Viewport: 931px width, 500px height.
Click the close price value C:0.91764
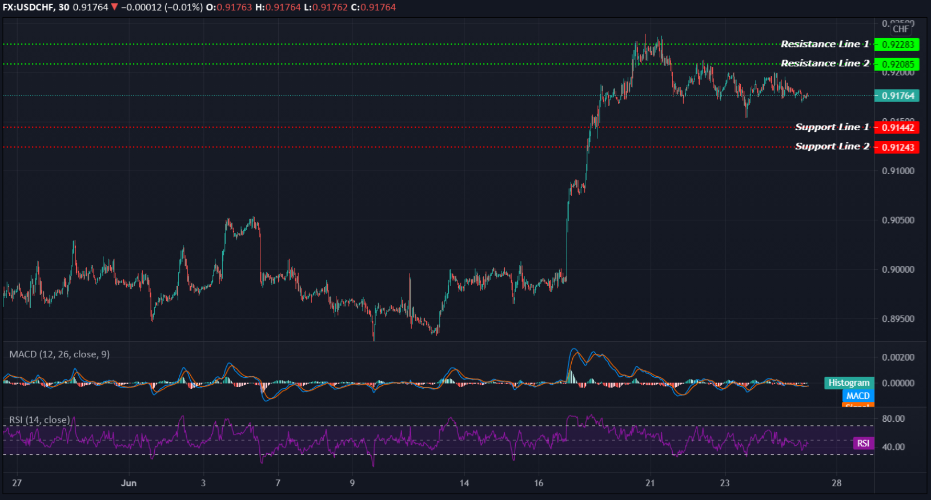click(x=373, y=7)
